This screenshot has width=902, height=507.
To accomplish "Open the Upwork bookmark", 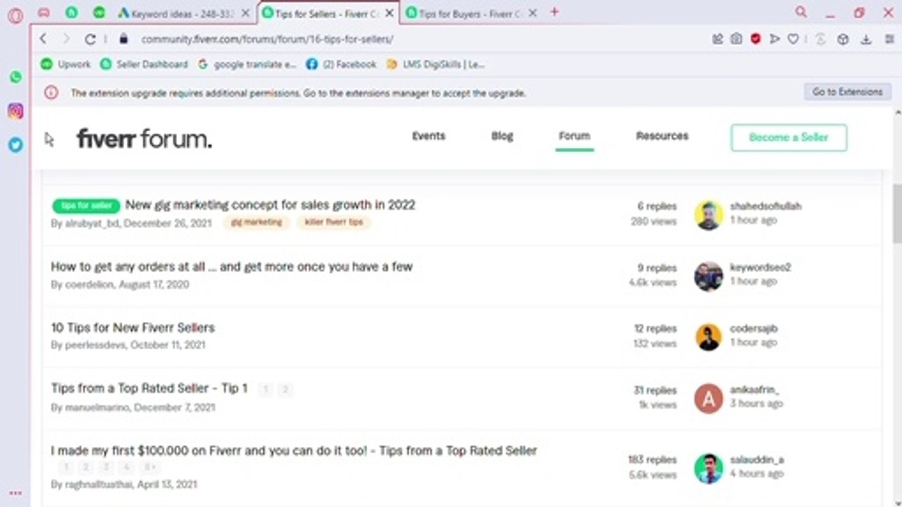I will pyautogui.click(x=66, y=64).
